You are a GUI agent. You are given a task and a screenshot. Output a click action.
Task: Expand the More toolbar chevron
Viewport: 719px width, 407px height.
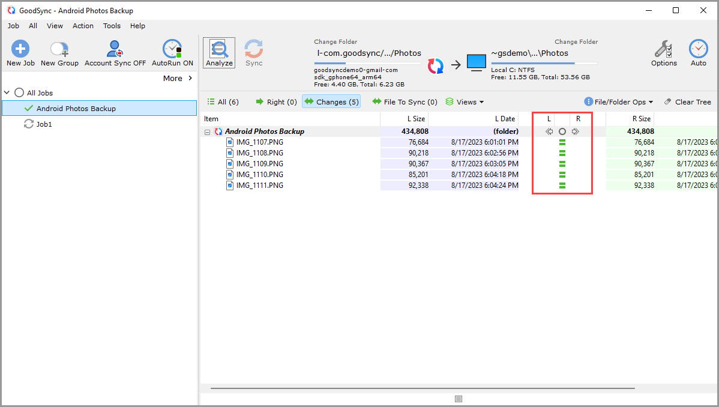point(190,78)
